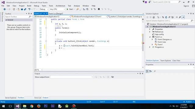Click the Undo arrow icon
This screenshot has height=109, width=195.
pos(29,9)
